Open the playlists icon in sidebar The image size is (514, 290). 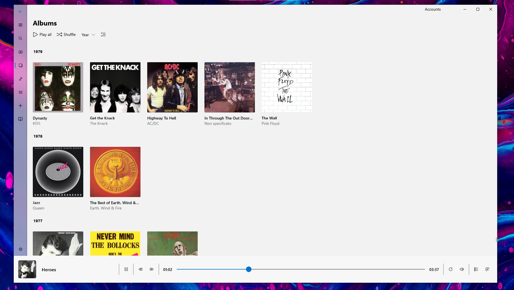tap(20, 92)
